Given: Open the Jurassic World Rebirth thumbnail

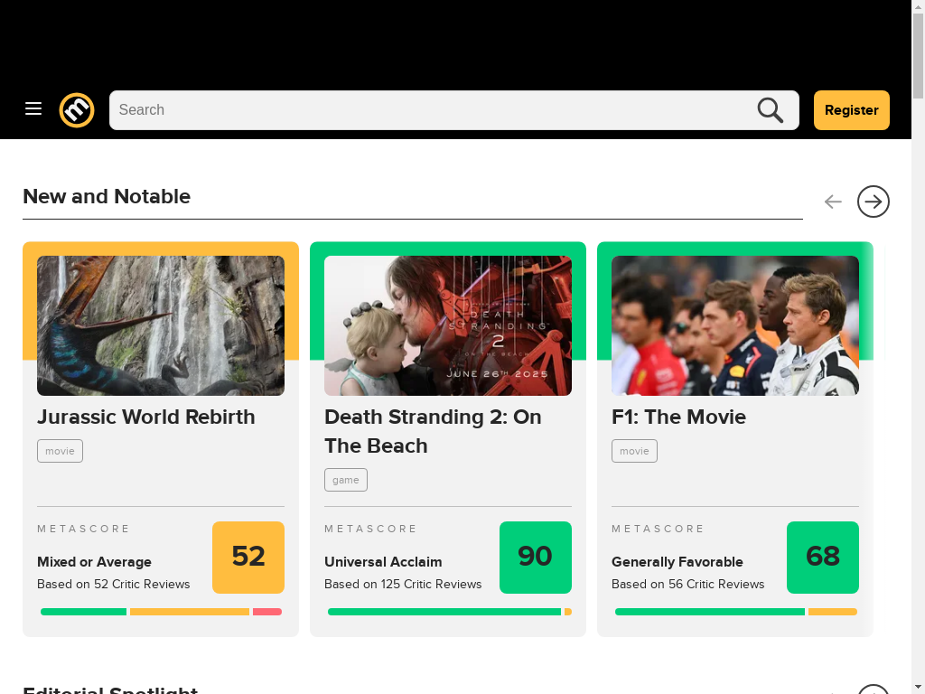Looking at the screenshot, I should [x=161, y=325].
